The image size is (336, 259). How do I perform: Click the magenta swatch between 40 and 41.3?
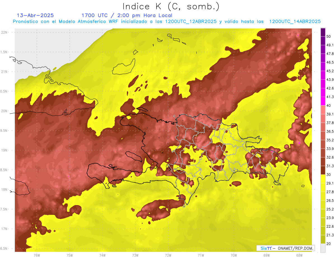323,101
